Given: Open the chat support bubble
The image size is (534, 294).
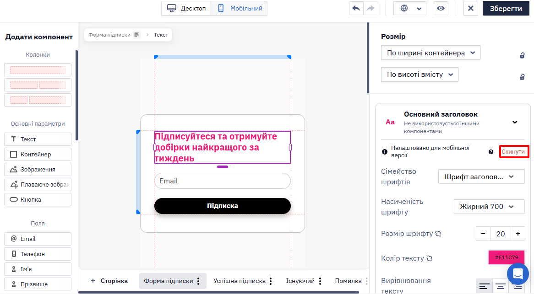Looking at the screenshot, I should coord(518,273).
